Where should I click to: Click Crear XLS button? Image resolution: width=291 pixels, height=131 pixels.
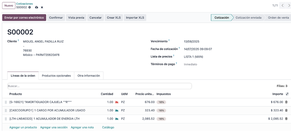[x=114, y=18]
